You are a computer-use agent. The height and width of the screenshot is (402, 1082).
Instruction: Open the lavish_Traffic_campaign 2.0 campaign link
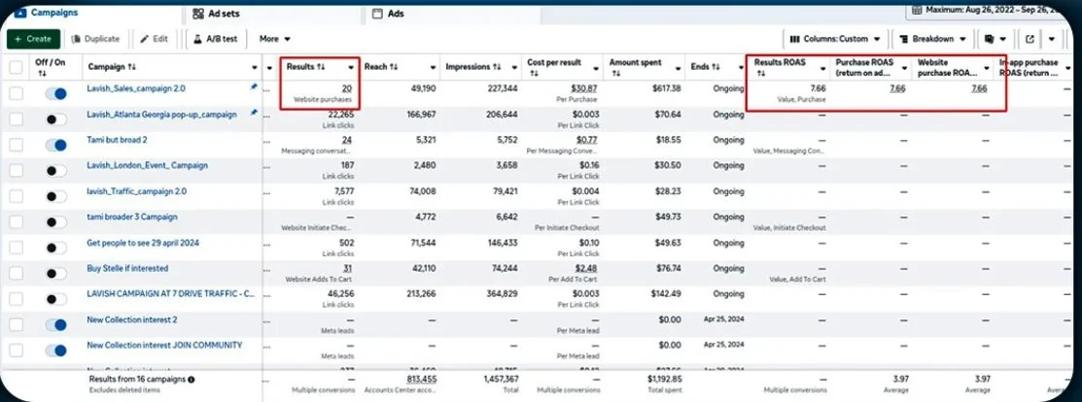(x=137, y=191)
